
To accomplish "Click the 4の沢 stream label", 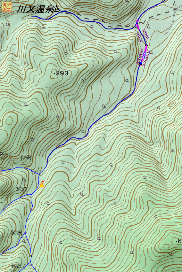I will click(x=16, y=266).
